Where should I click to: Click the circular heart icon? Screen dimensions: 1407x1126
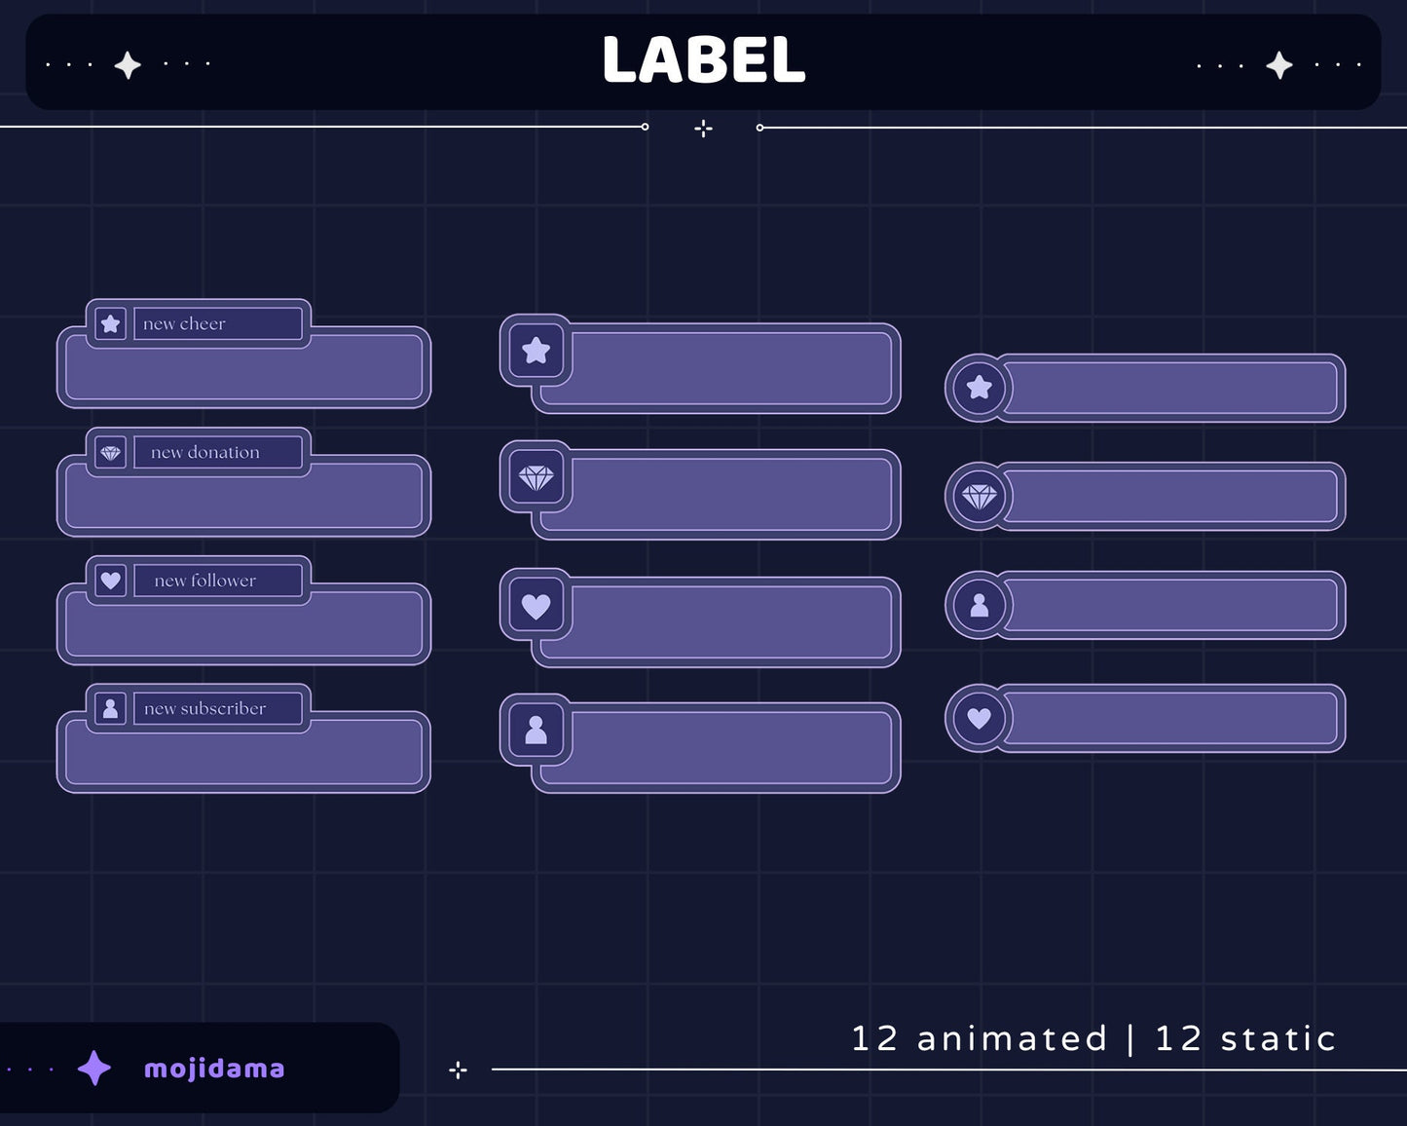[x=979, y=719]
